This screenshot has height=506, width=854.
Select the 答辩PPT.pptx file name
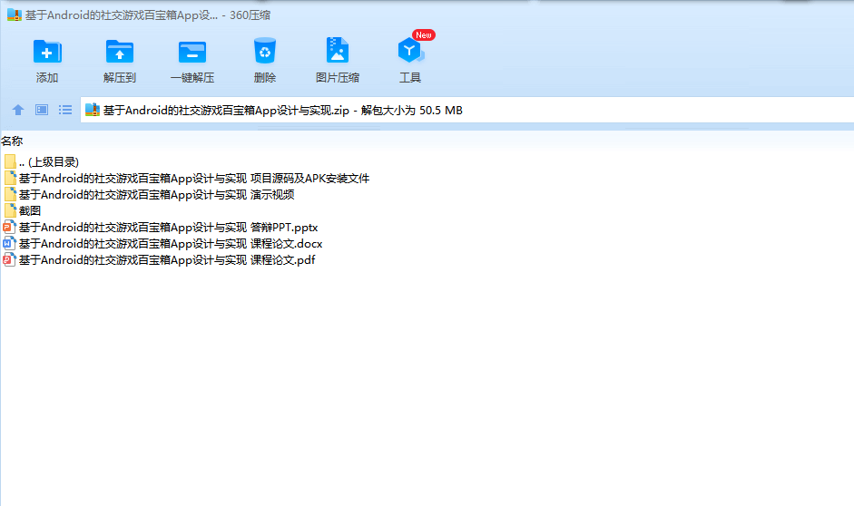(x=168, y=227)
